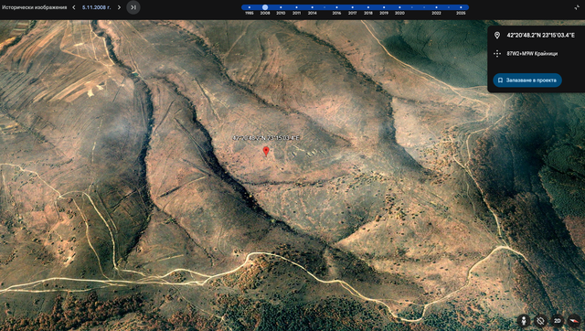Click the plus code icon next to 87W2+M9W
The image size is (585, 331).
coord(497,53)
